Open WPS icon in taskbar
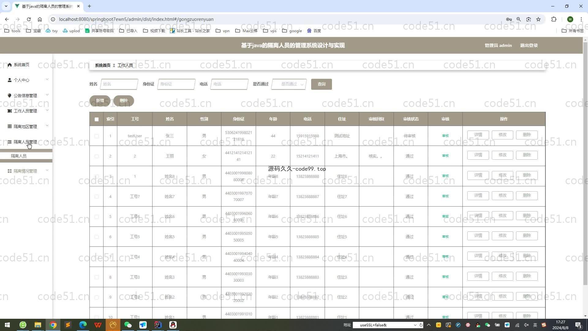The image size is (588, 331). click(98, 325)
